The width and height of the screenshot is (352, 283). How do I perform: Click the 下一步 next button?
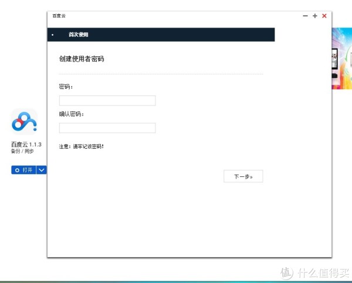[x=243, y=176]
